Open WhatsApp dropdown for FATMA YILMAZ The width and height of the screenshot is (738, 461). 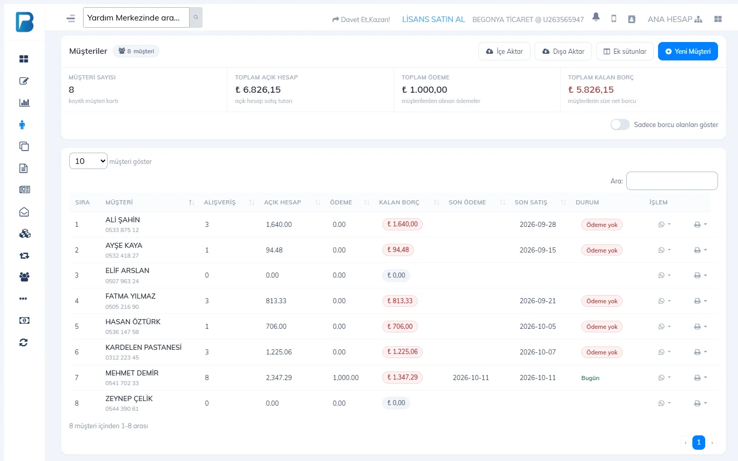coord(664,301)
